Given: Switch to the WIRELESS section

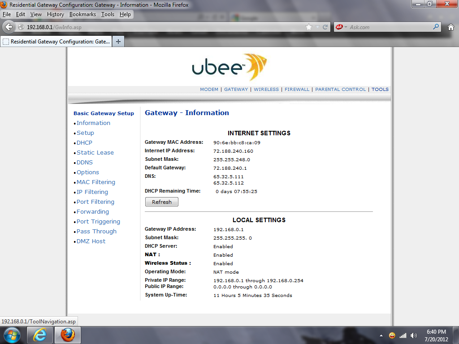Looking at the screenshot, I should [266, 90].
